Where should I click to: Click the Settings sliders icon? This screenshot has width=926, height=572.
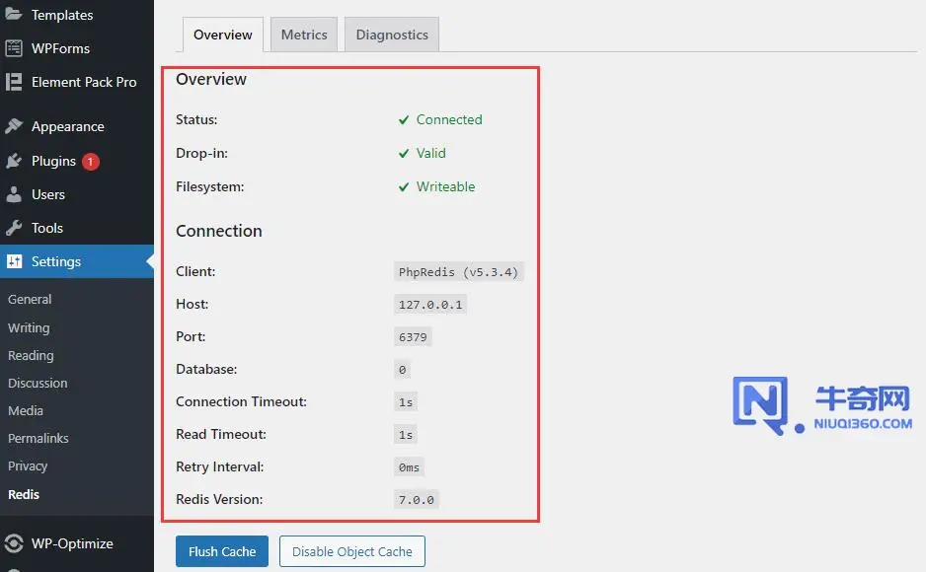tap(14, 261)
